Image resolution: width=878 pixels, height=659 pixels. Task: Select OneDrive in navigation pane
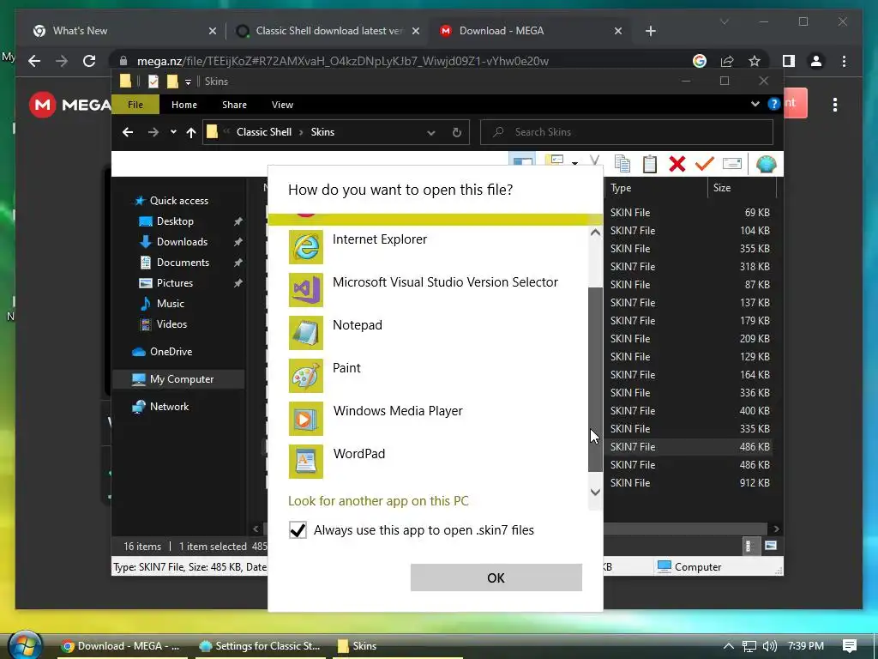(x=171, y=352)
